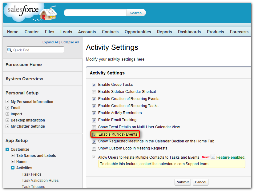This screenshot has width=254, height=191.
Task: Expand Desktop Integration node
Action: 7,120
